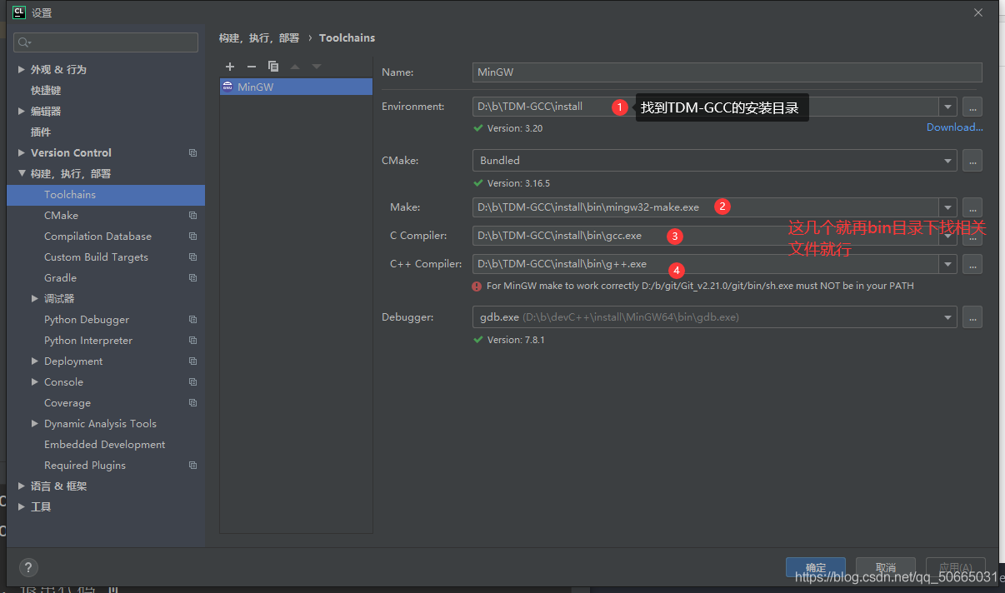1005x593 pixels.
Task: Click the settings search field
Action: coord(106,42)
